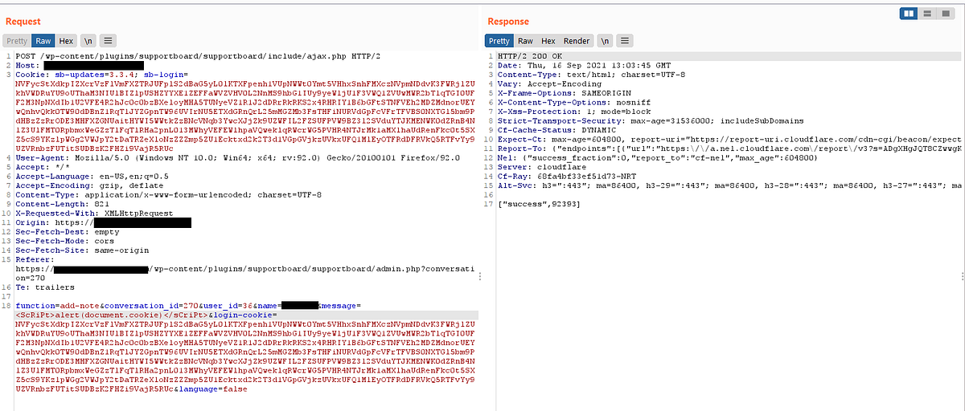Click the Cf-Ray header line

pos(556,177)
